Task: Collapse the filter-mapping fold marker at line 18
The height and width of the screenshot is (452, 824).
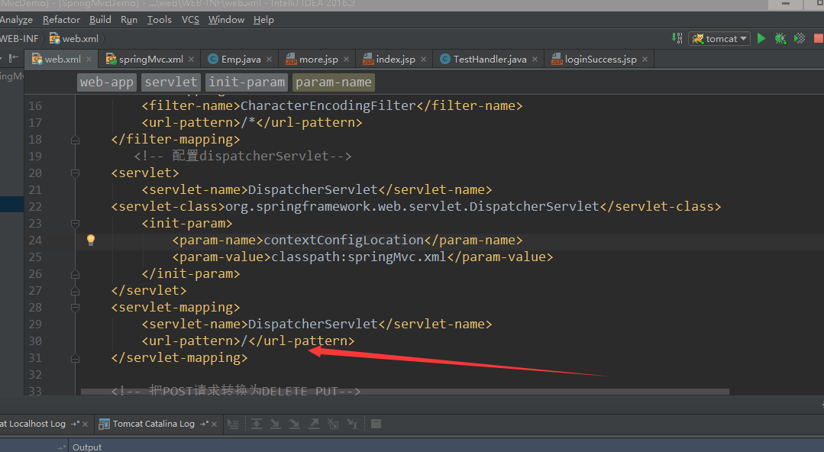Action: click(x=75, y=140)
